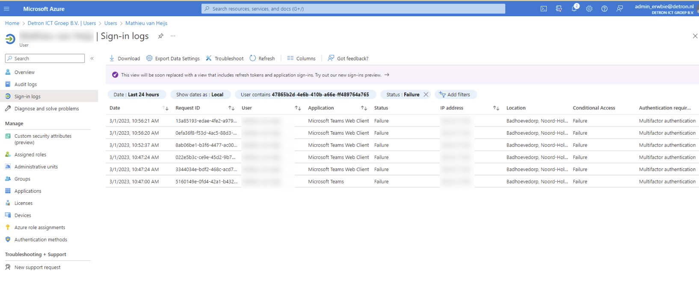The width and height of the screenshot is (699, 283).
Task: Sort the table by Date column
Action: (x=166, y=108)
